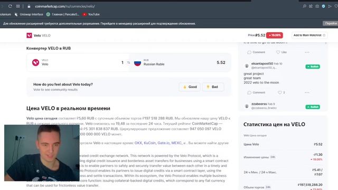Click the VELO amount field showing 1
Image resolution: width=338 pixels, height=190 pixels.
122,62
